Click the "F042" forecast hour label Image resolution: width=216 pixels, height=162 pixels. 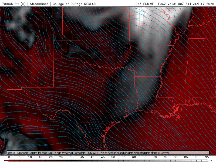(162, 4)
